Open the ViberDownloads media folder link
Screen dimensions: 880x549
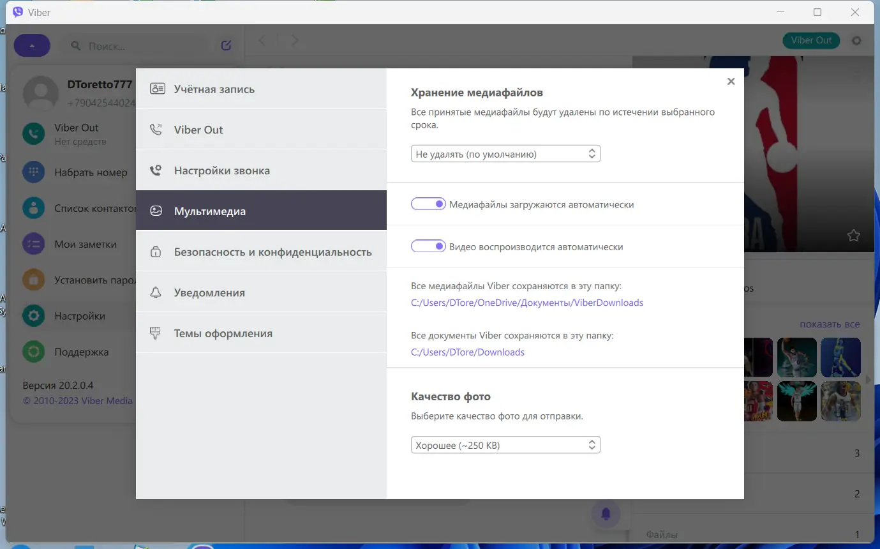tap(527, 302)
